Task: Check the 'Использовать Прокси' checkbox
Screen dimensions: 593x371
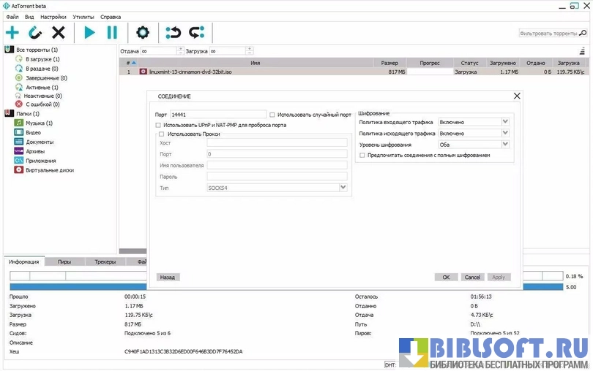Action: (x=162, y=134)
